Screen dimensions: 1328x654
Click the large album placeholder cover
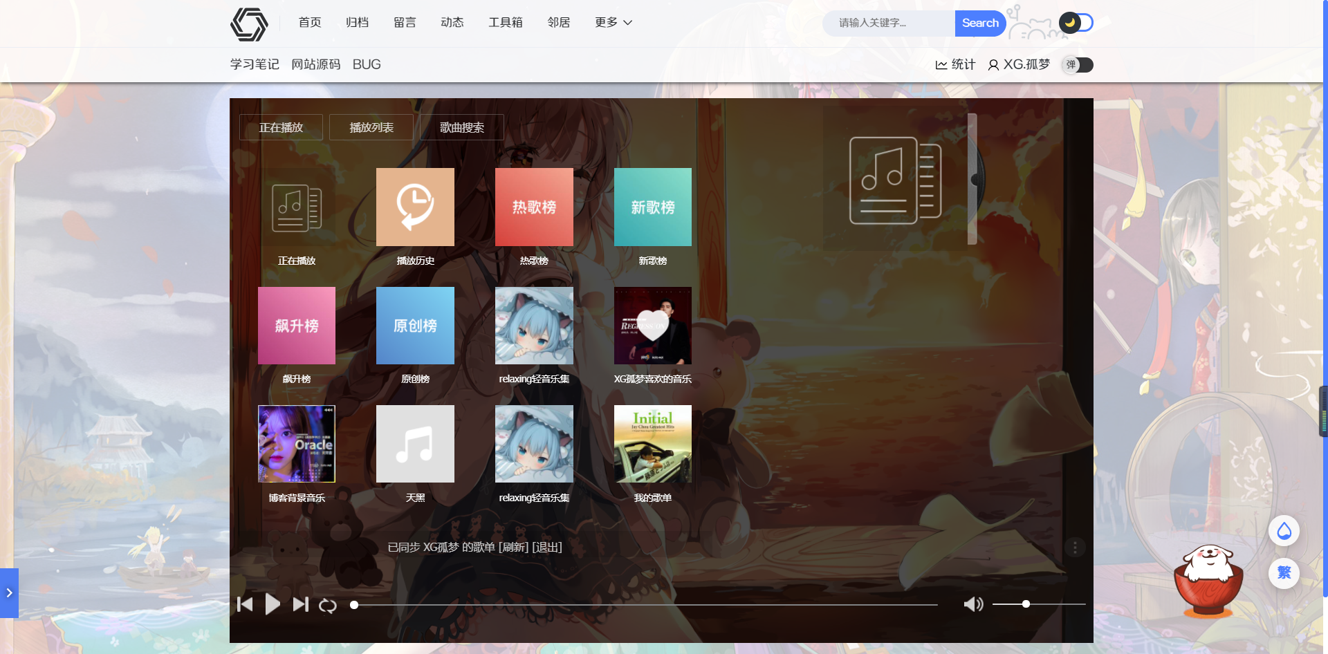click(895, 180)
